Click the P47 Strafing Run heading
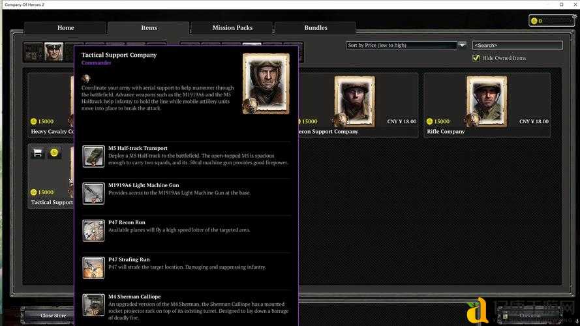Viewport: 580px width, 326px height. (x=129, y=259)
